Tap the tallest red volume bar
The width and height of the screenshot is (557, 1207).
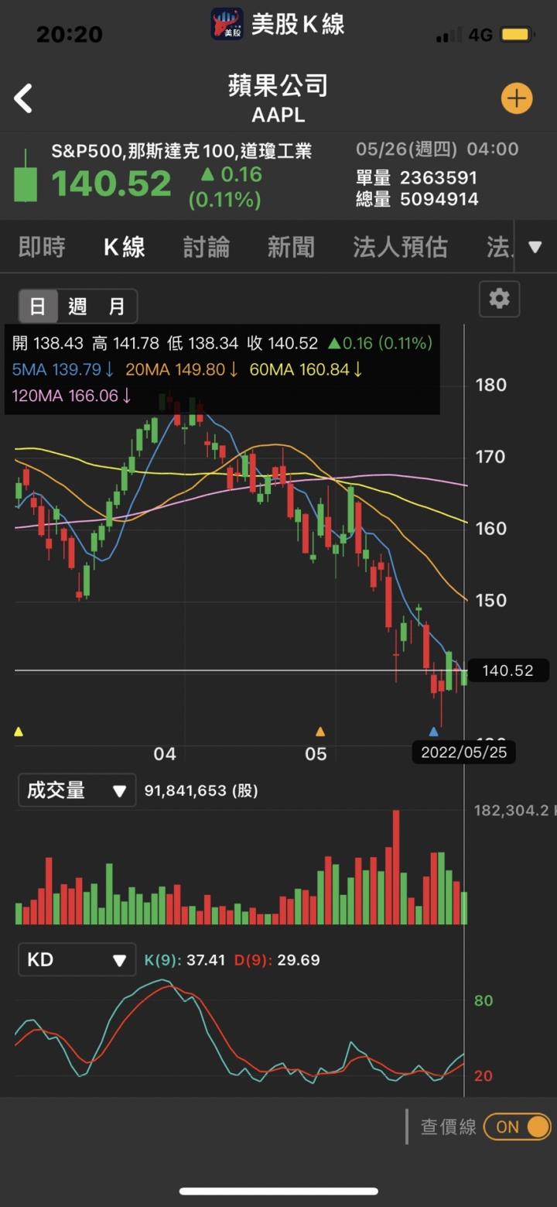click(x=396, y=867)
